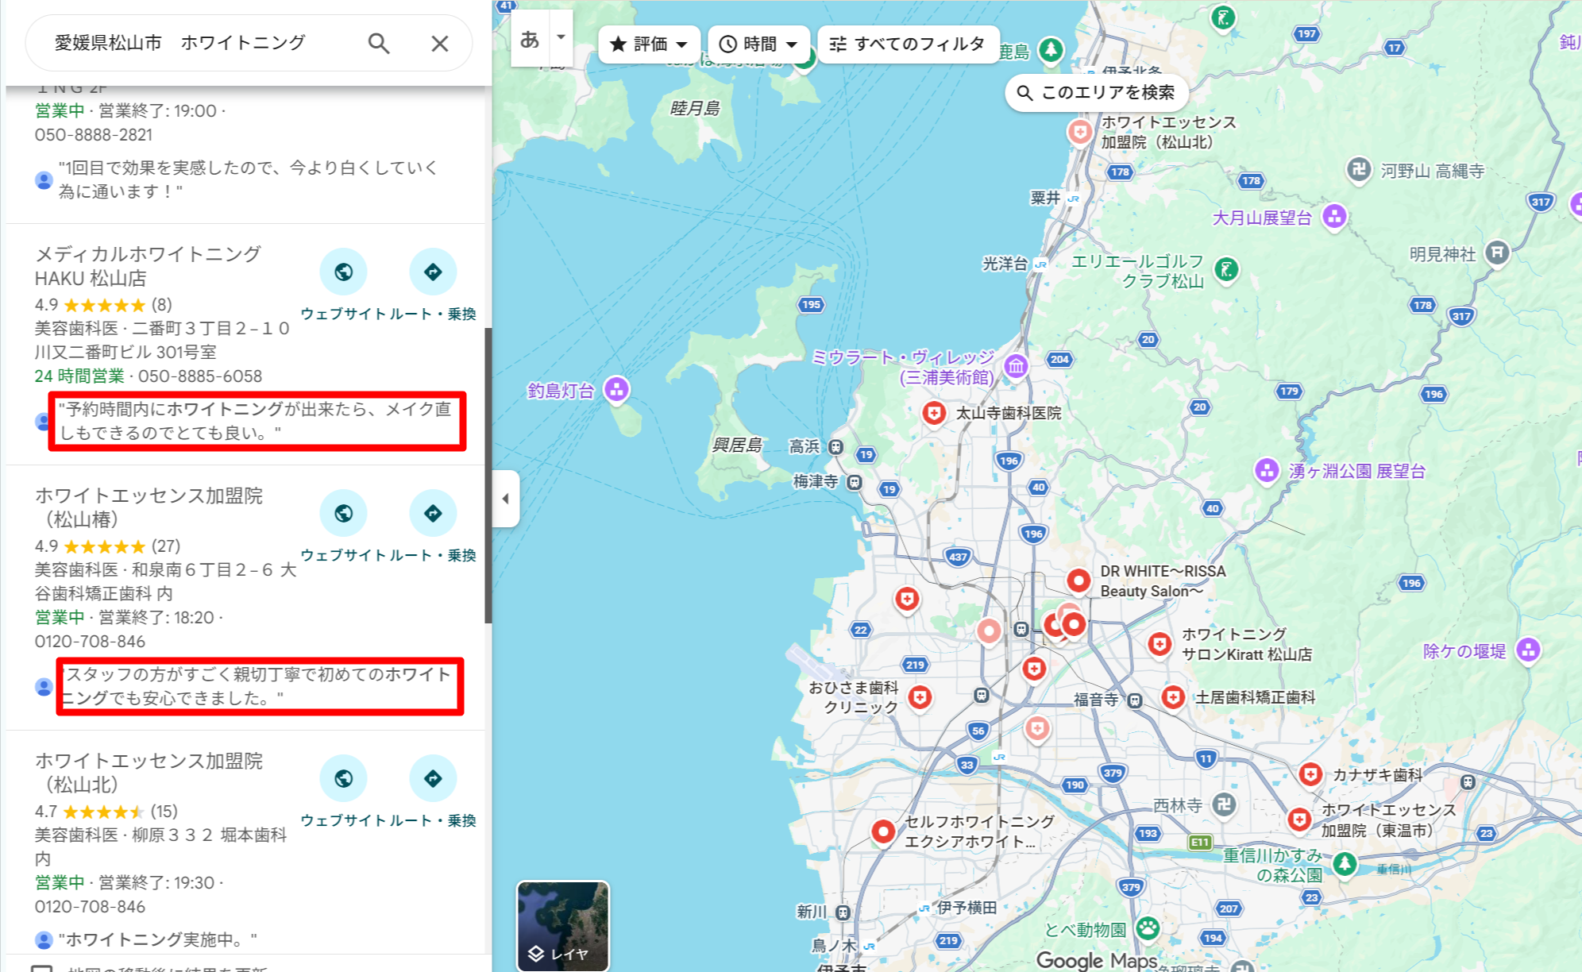Viewport: 1582px width, 972px height.
Task: Open すべてのフィルタ all filters
Action: click(907, 44)
